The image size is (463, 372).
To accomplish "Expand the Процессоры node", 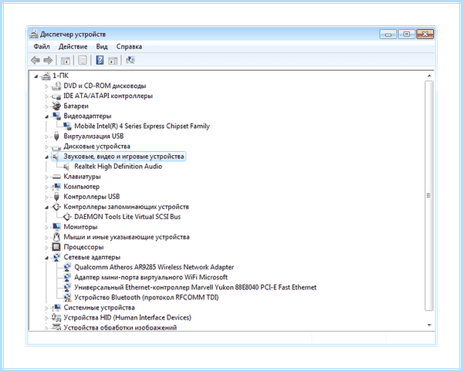I will pyautogui.click(x=46, y=248).
